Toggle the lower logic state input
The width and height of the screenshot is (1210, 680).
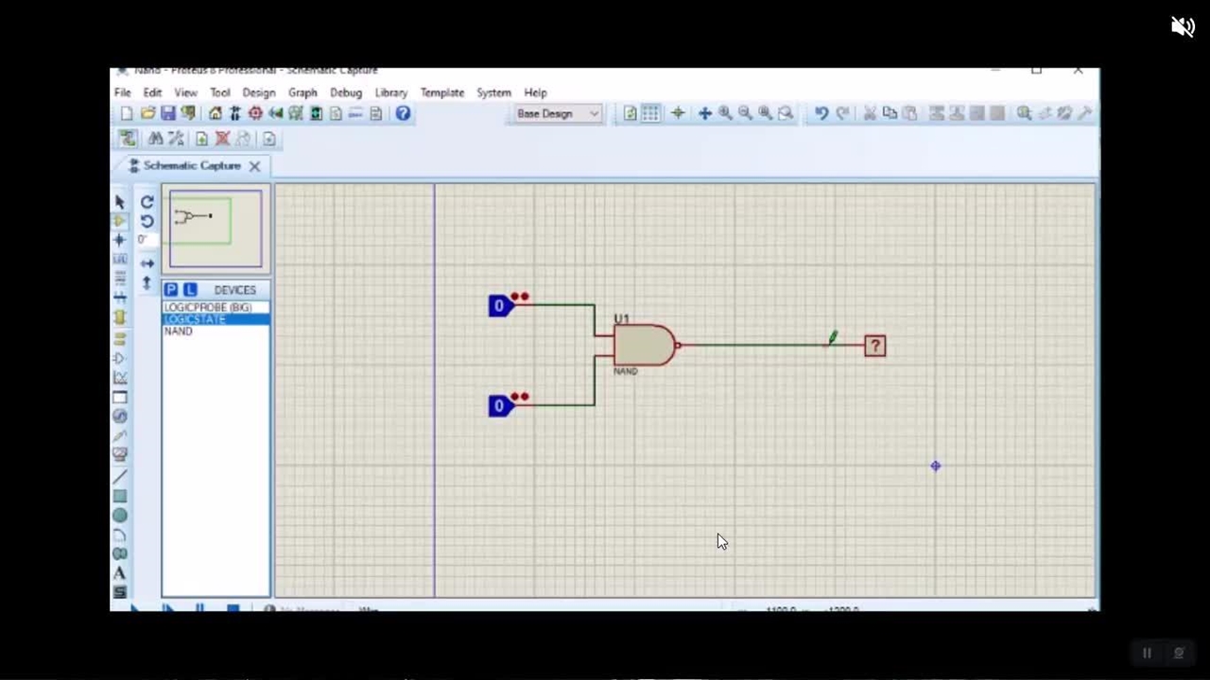500,406
